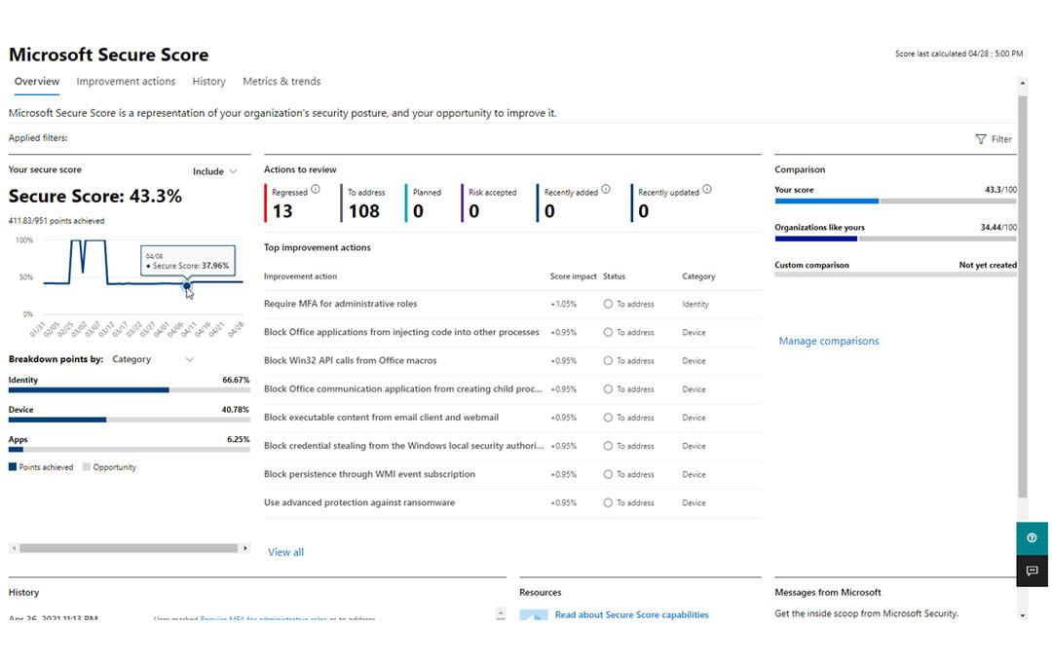
Task: Click the Regressed count 13
Action: coord(282,211)
